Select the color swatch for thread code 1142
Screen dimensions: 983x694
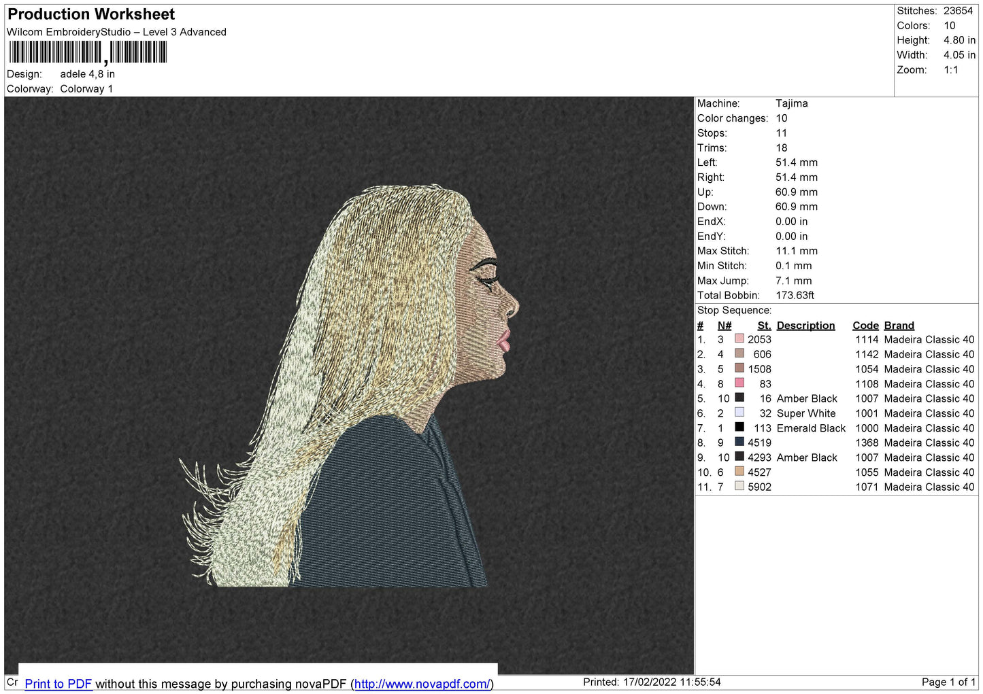(x=739, y=353)
